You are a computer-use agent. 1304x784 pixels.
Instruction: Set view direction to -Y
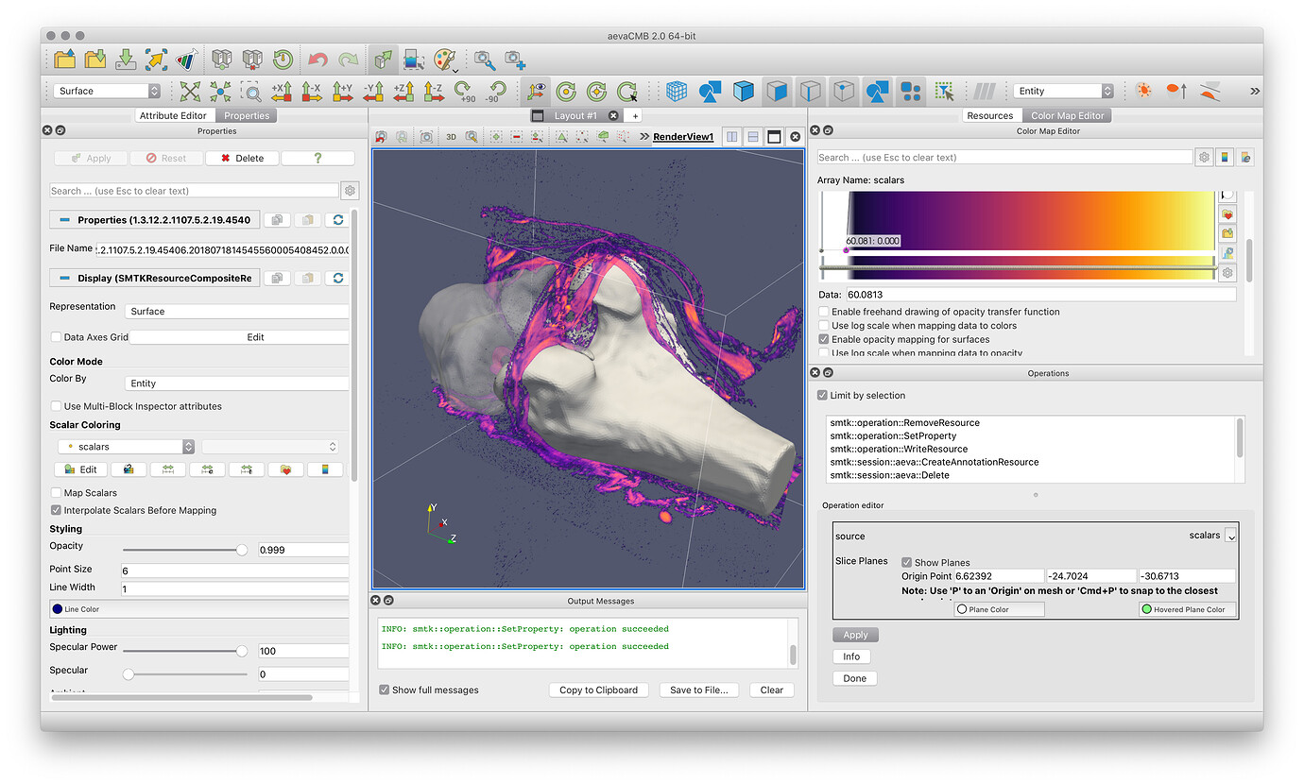[x=373, y=91]
